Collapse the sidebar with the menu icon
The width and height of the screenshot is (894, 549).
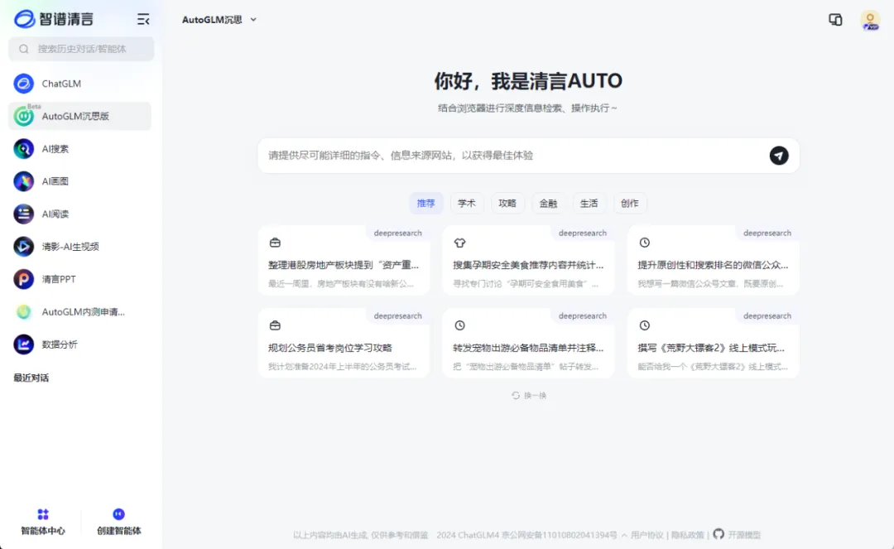(x=143, y=19)
